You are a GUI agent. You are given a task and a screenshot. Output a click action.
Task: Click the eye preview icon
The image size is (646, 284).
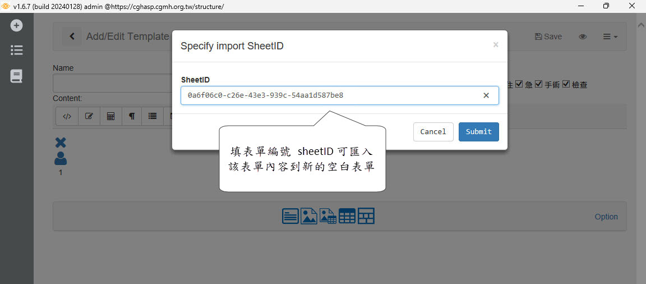583,36
